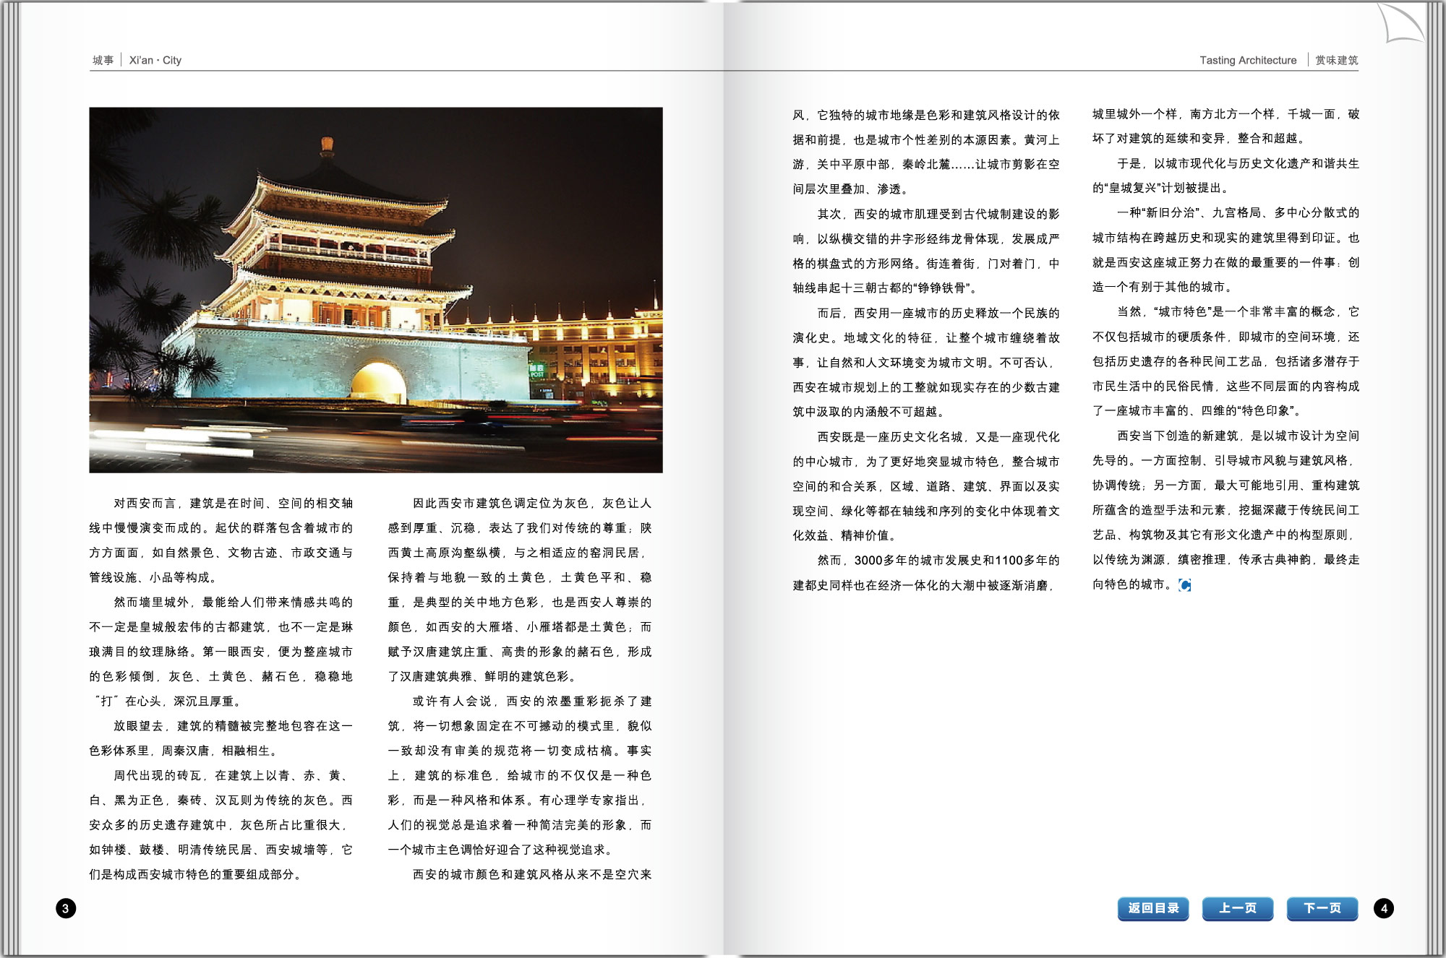The height and width of the screenshot is (958, 1446).
Task: Click paragraph beginning 因此西安市建筑色调
Action: click(x=519, y=590)
